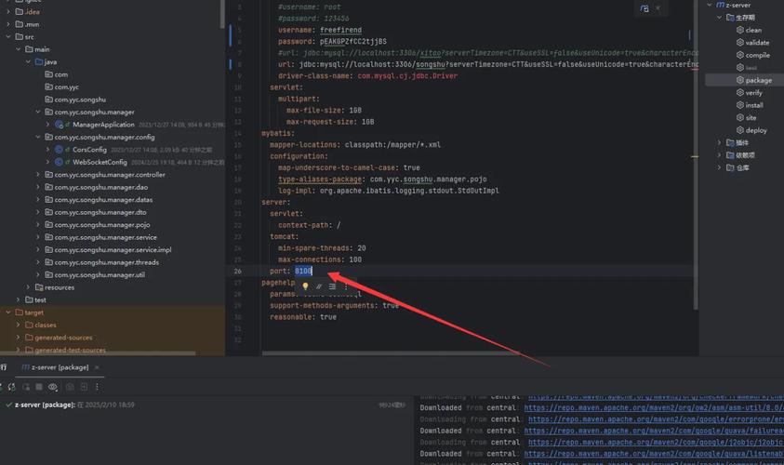This screenshot has width=784, height=465.
Task: Switch to the z-server [package] run tab
Action: pyautogui.click(x=59, y=367)
